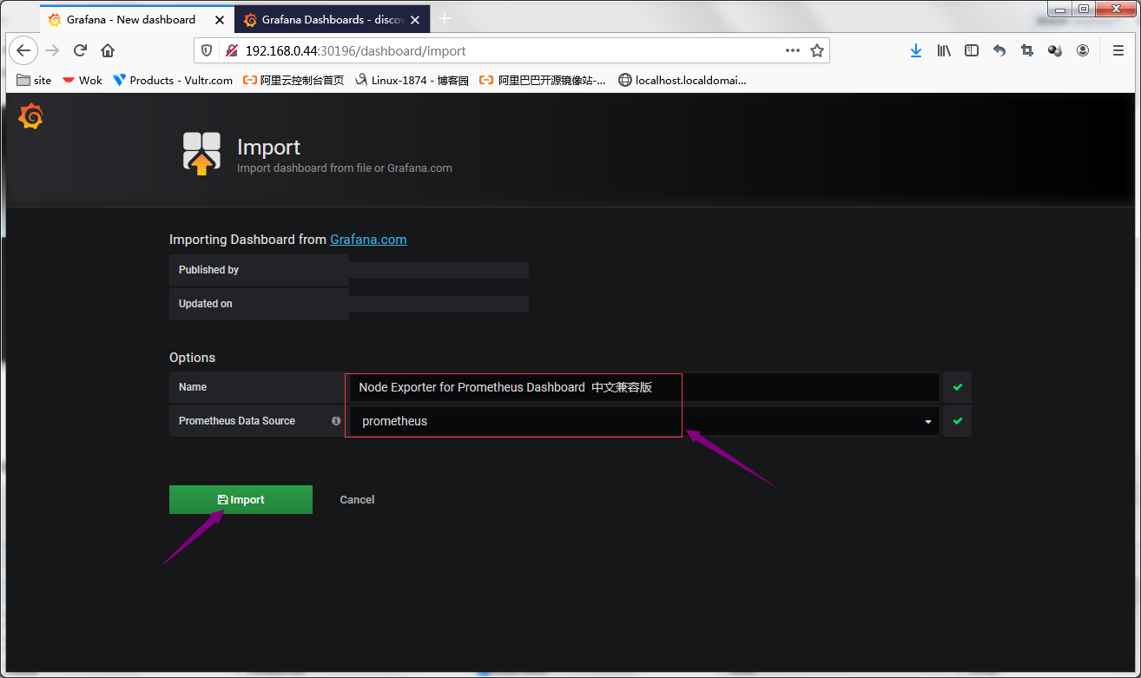The height and width of the screenshot is (678, 1141).
Task: Click the Options section heading
Action: (192, 358)
